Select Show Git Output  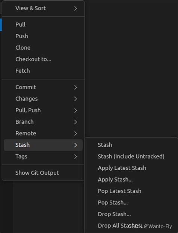tap(43, 173)
